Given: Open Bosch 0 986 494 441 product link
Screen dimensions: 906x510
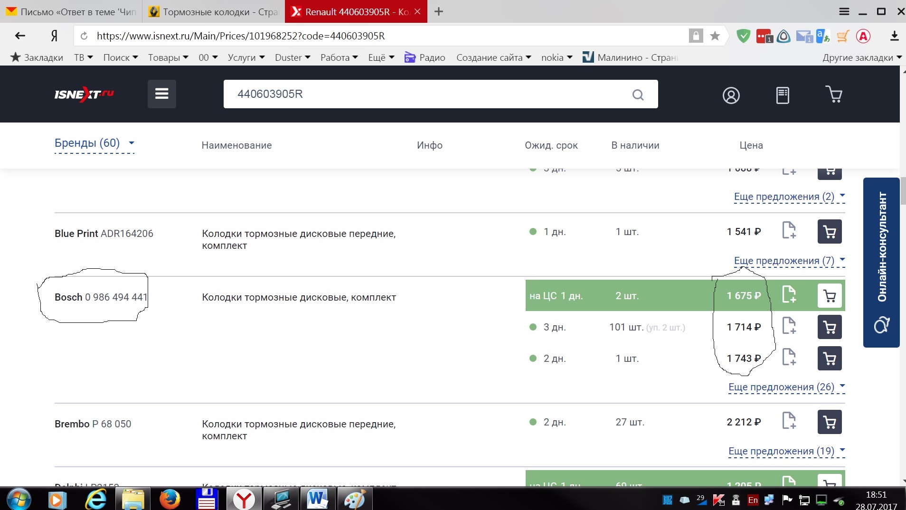Looking at the screenshot, I should [101, 297].
